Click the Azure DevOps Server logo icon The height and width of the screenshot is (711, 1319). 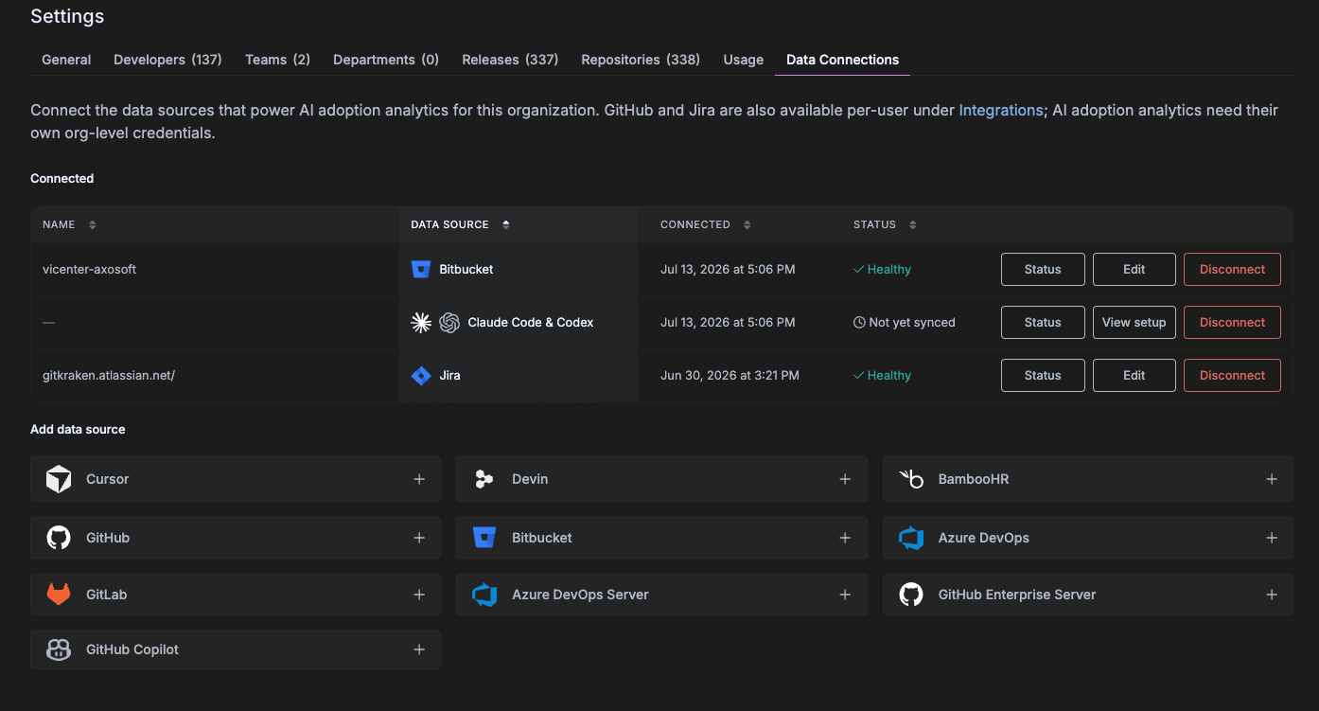[484, 595]
